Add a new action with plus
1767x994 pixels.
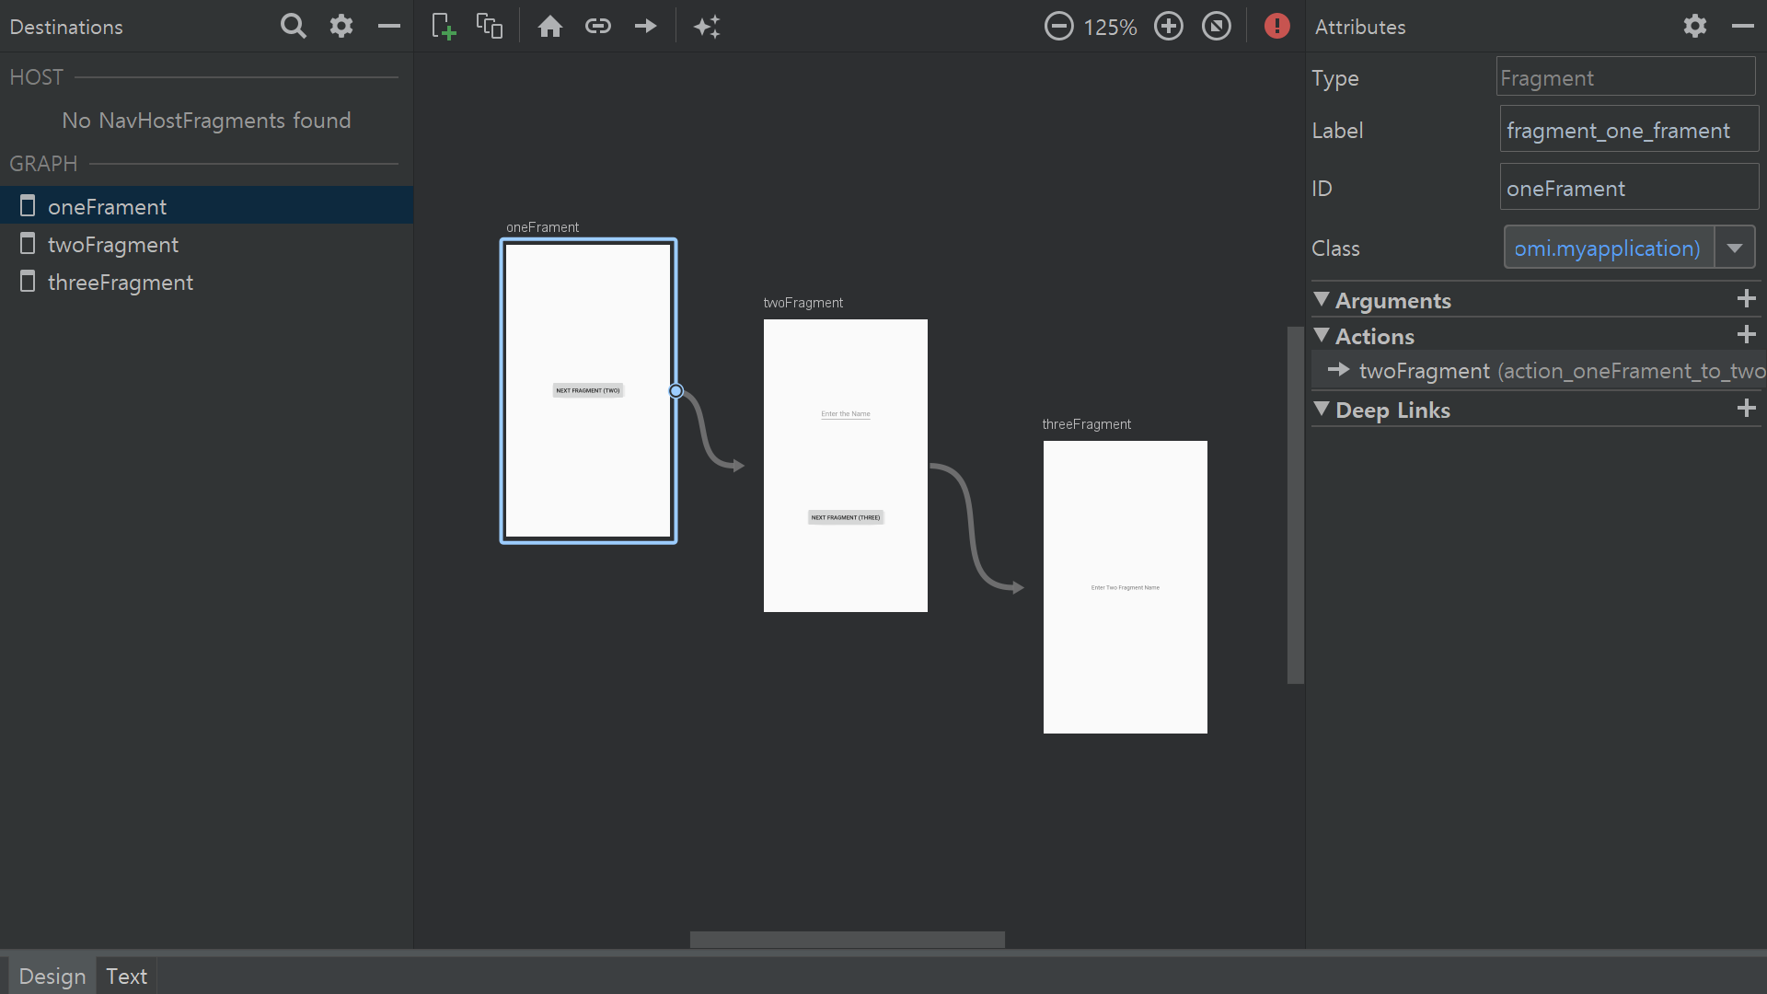(1746, 334)
